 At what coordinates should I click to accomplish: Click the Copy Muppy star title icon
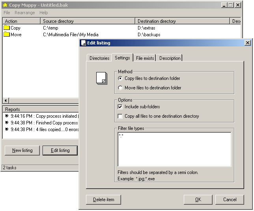5,5
